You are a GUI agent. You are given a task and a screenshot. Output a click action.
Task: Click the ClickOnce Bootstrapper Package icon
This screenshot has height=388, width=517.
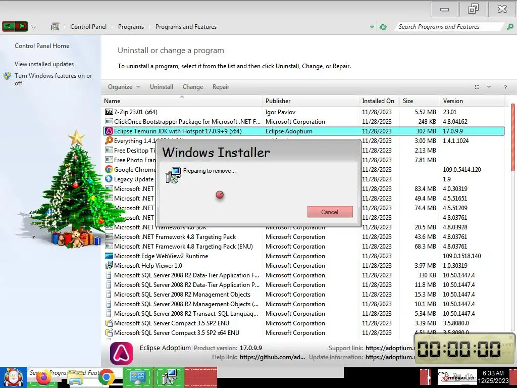point(109,121)
